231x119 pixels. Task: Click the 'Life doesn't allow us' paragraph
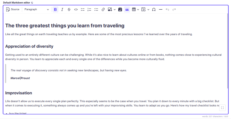click(x=113, y=103)
